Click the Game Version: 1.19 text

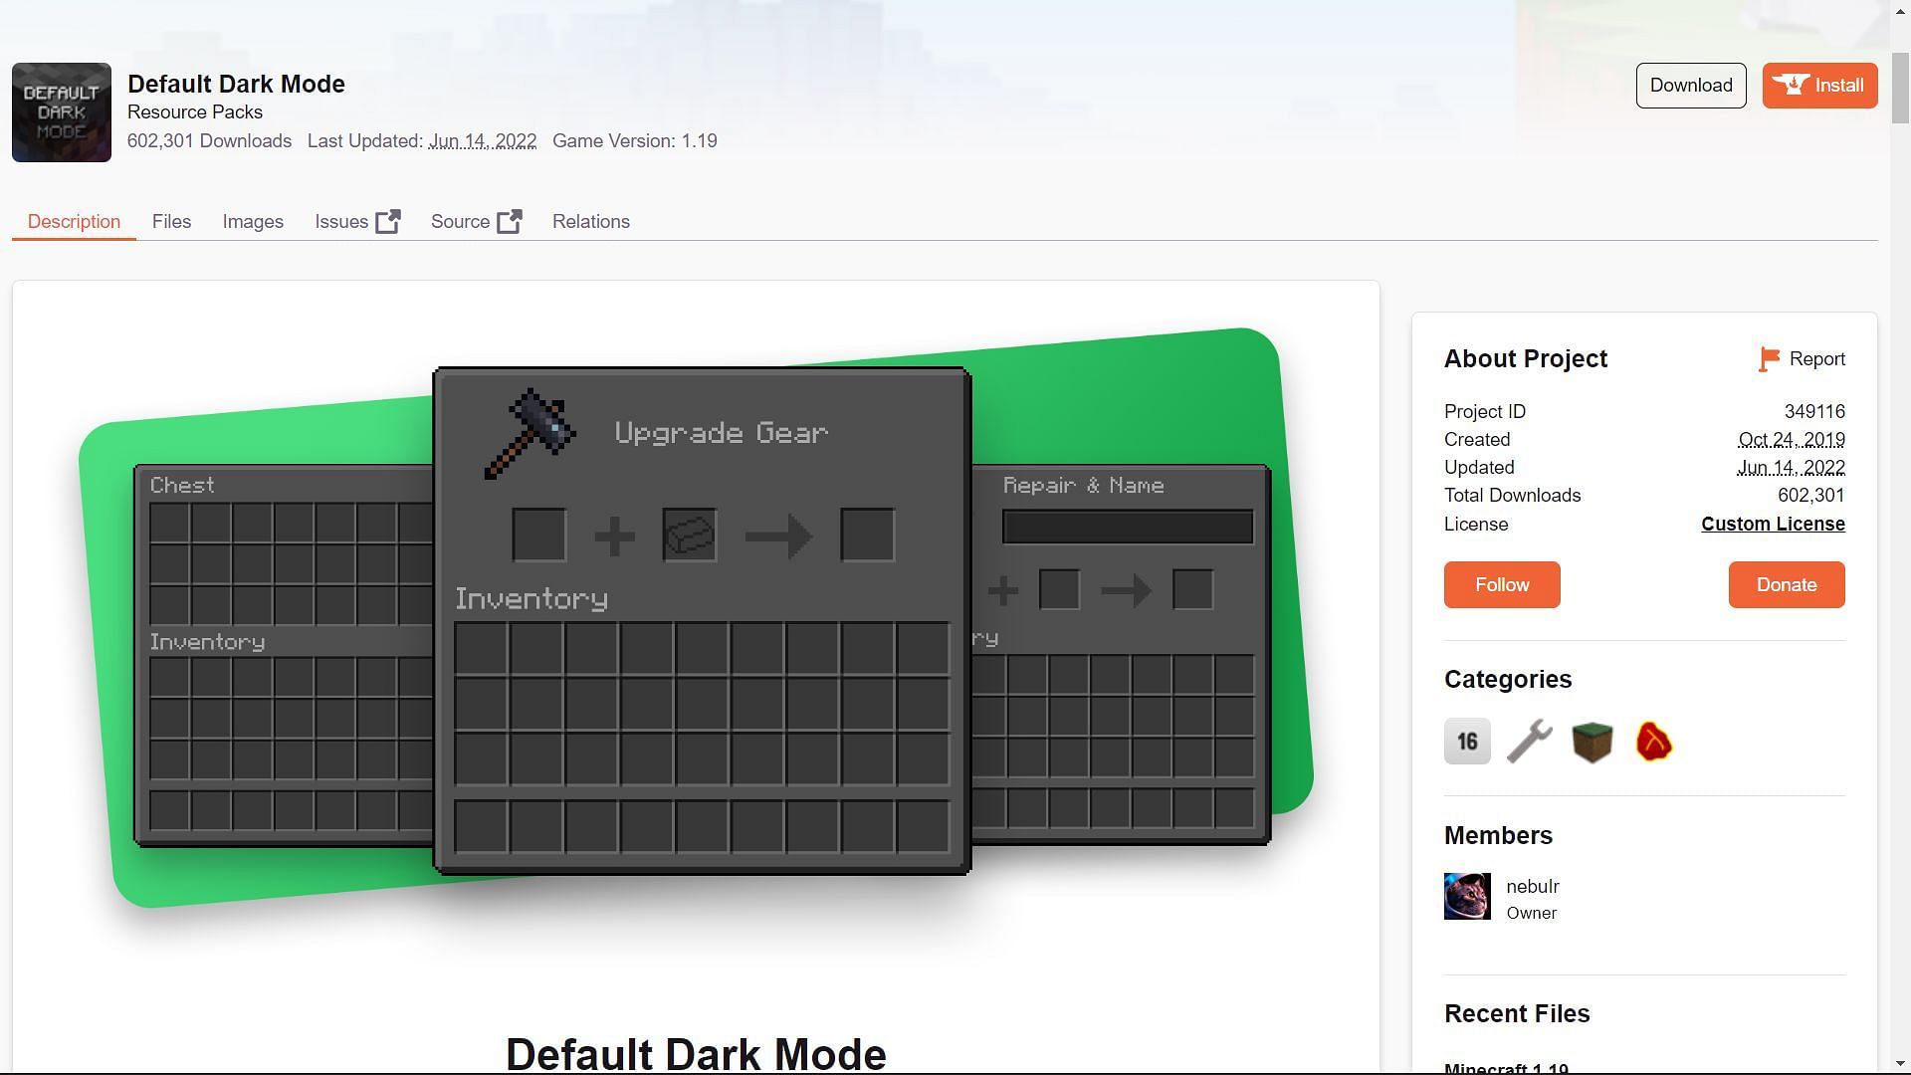[635, 141]
